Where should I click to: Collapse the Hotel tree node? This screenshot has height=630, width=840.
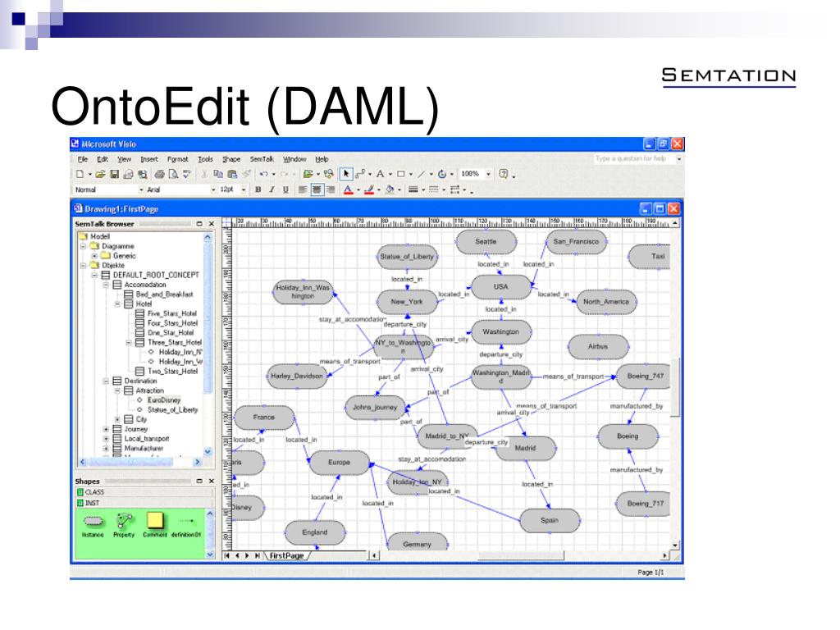117,304
